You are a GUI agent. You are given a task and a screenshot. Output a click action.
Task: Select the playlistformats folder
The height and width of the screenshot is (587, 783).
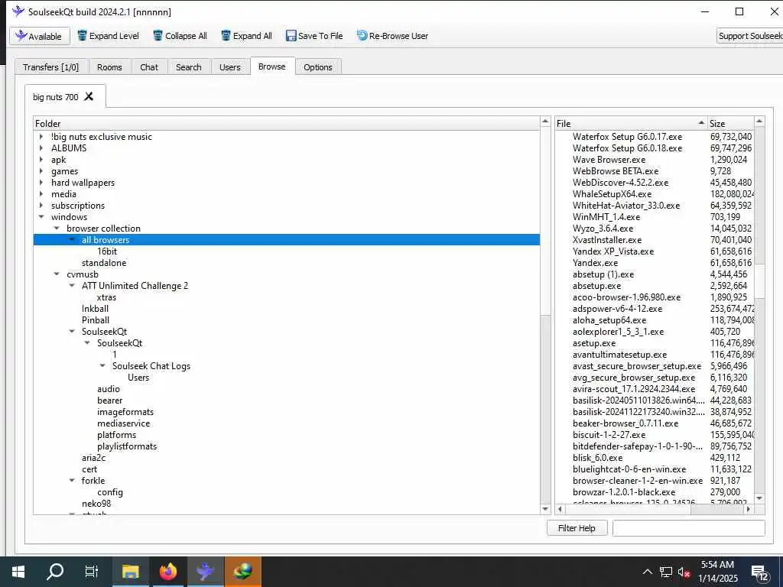[127, 446]
